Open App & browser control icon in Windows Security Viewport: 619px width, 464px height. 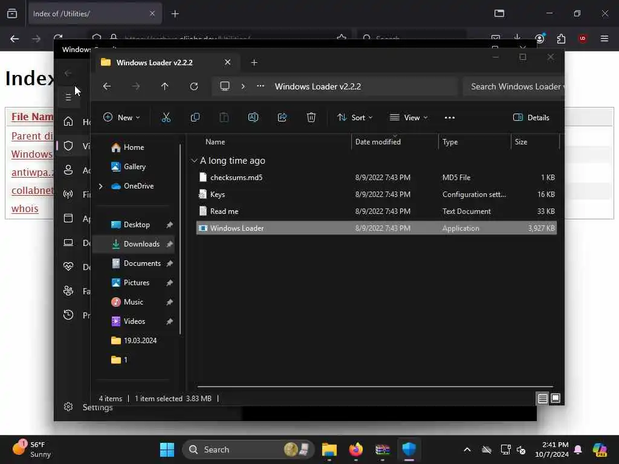pyautogui.click(x=68, y=218)
